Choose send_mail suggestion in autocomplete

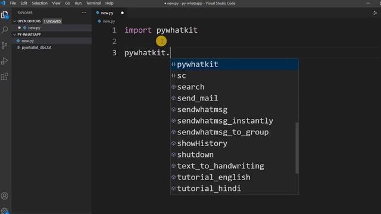pos(235,98)
